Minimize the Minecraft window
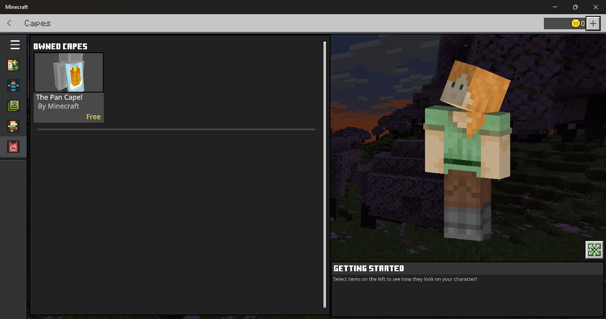This screenshot has width=606, height=319. tap(555, 7)
